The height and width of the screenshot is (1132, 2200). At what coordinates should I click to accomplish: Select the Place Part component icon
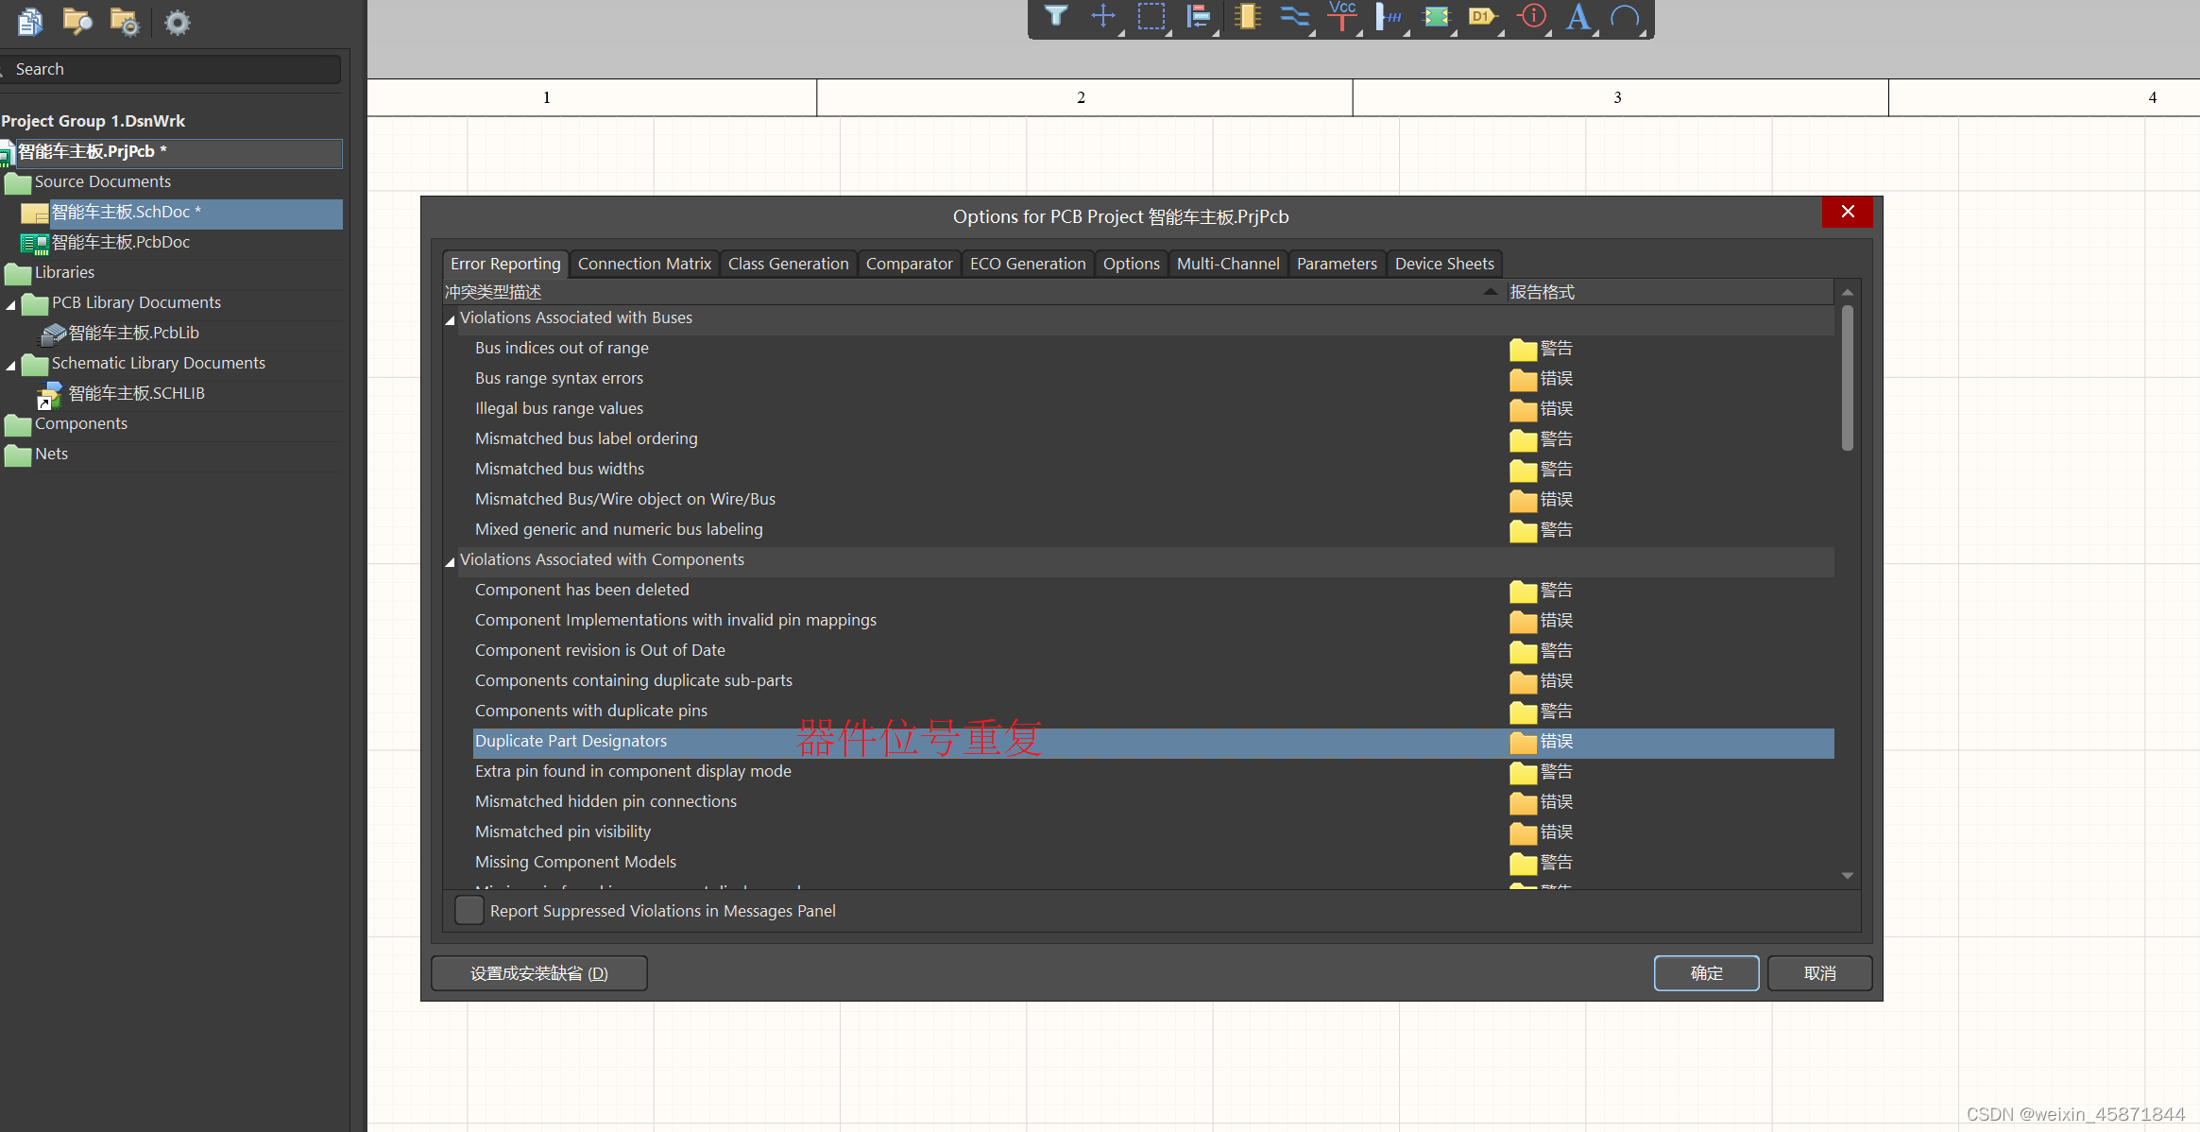pos(1247,16)
